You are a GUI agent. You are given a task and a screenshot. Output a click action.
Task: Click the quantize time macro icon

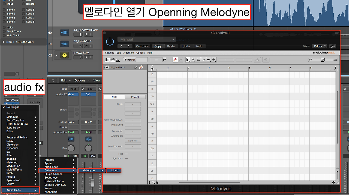[x=266, y=60]
